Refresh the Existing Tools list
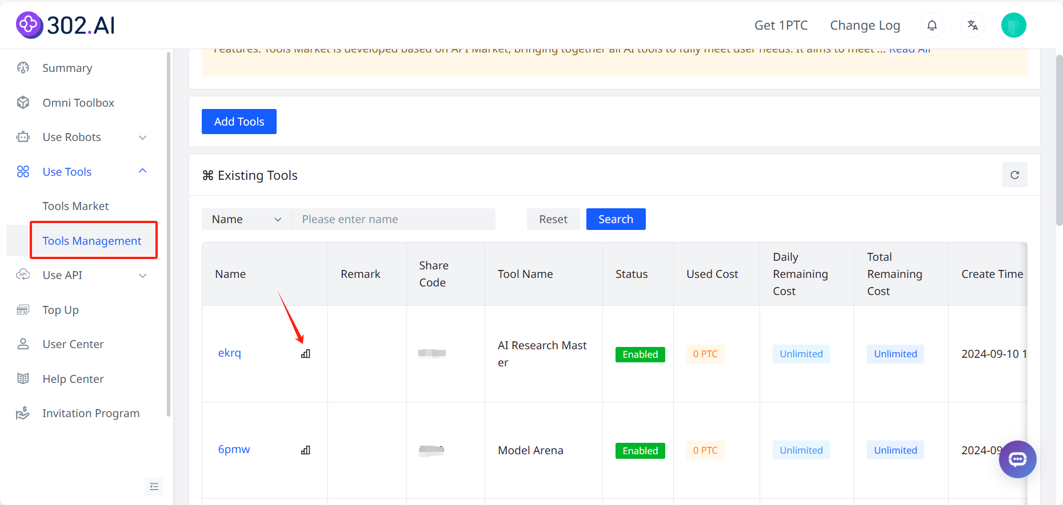The image size is (1063, 505). [1014, 175]
